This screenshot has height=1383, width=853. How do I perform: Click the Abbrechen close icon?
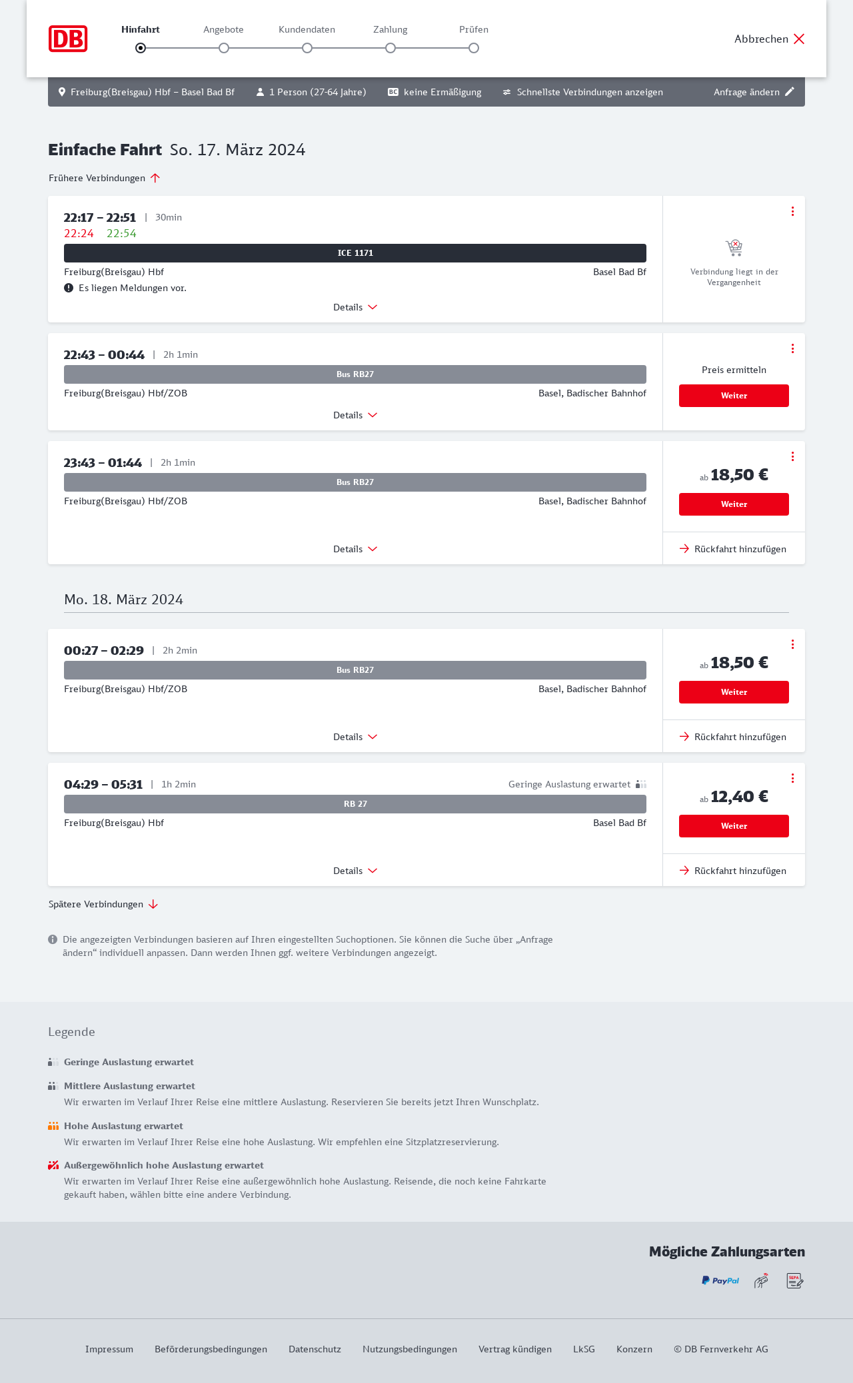click(799, 39)
